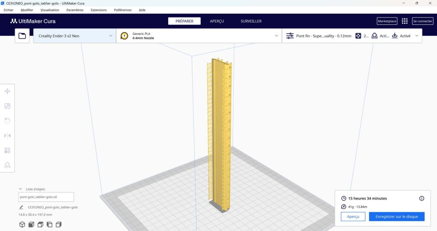
Task: Open the application grid switcher icon
Action: pos(405,21)
